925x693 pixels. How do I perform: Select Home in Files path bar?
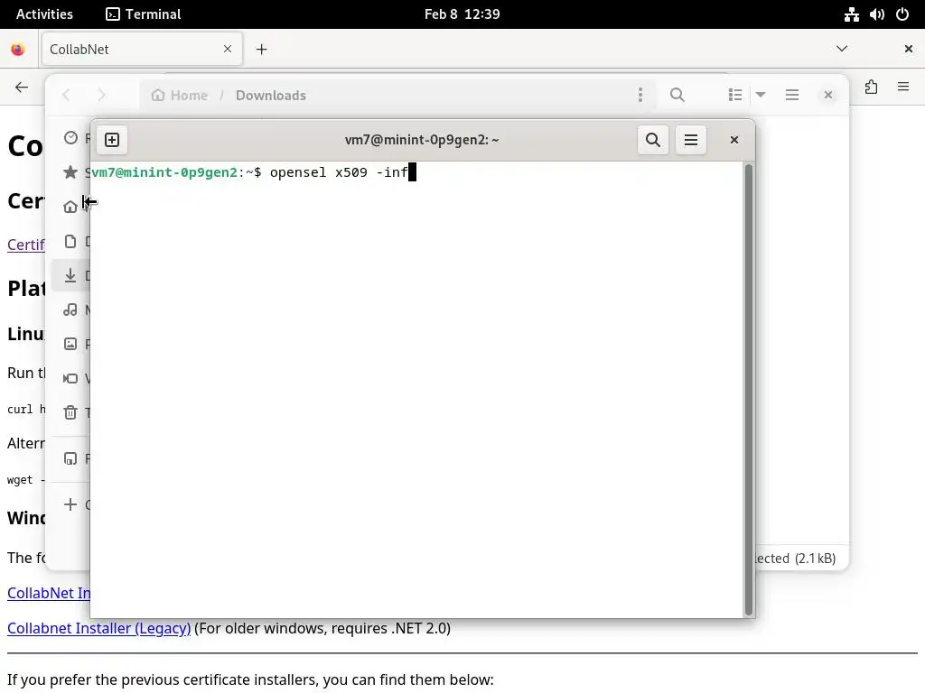pos(180,95)
